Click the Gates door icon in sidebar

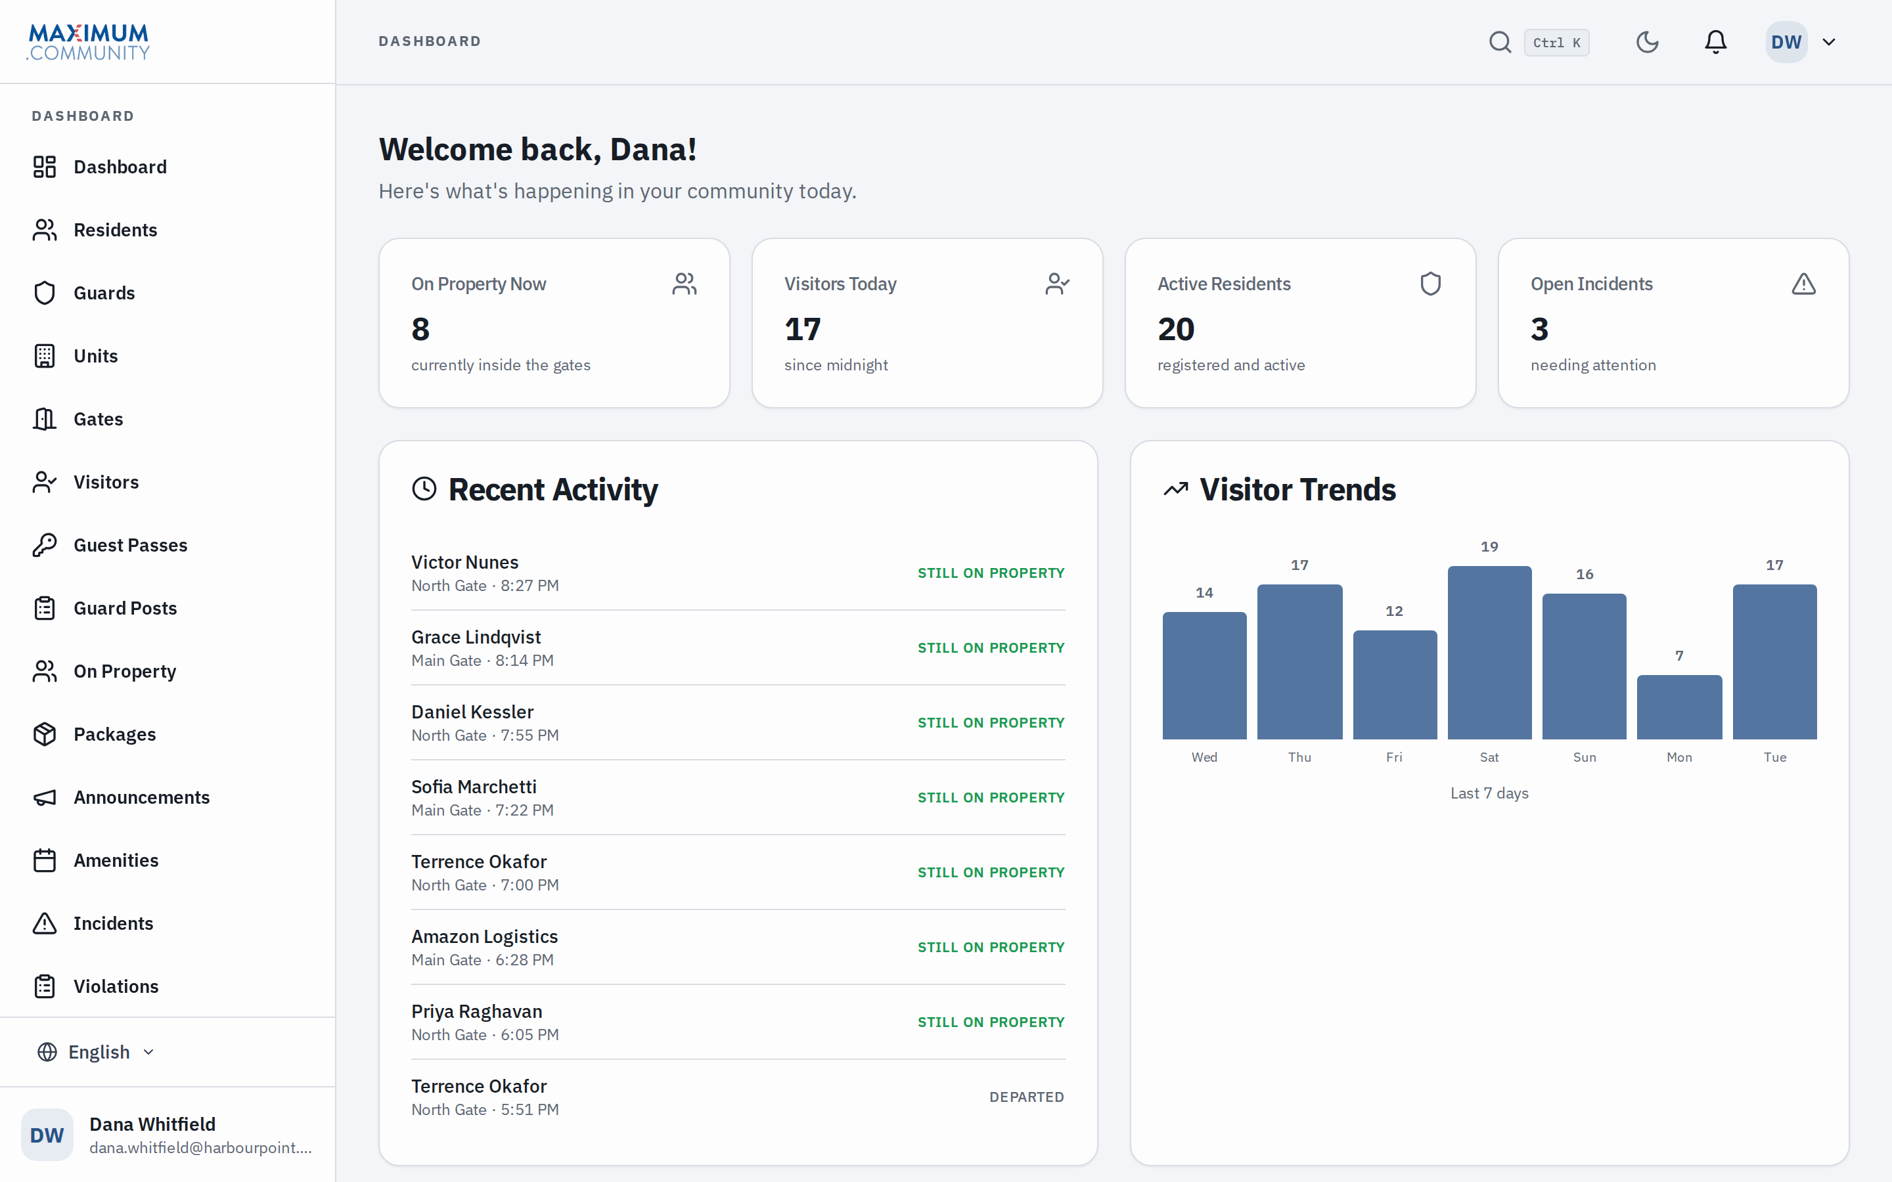(x=45, y=419)
